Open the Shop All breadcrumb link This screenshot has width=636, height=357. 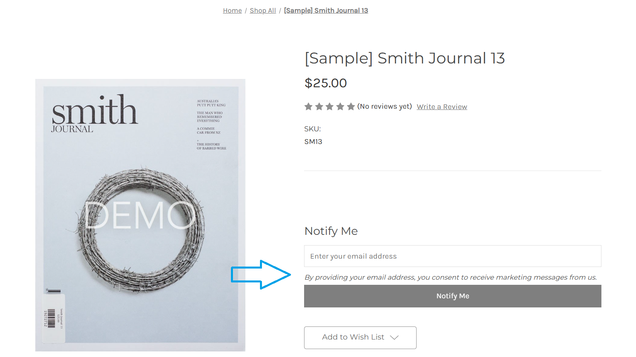coord(263,10)
